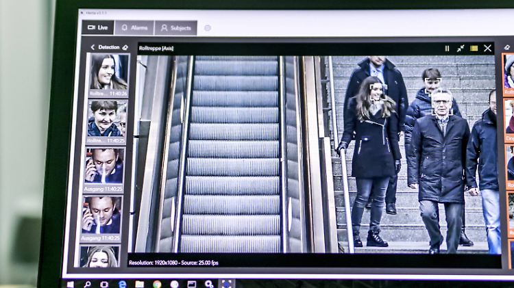Close the Rolltreppe camera video panel

click(x=487, y=49)
